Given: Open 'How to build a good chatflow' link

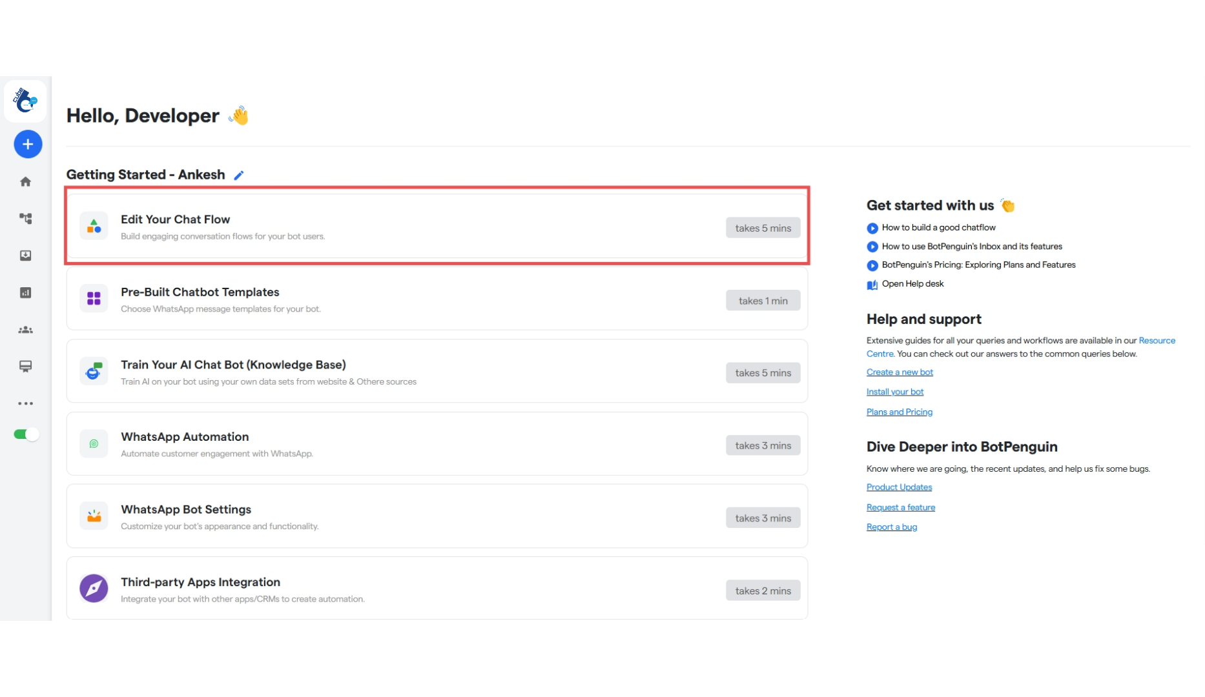Looking at the screenshot, I should click(938, 227).
